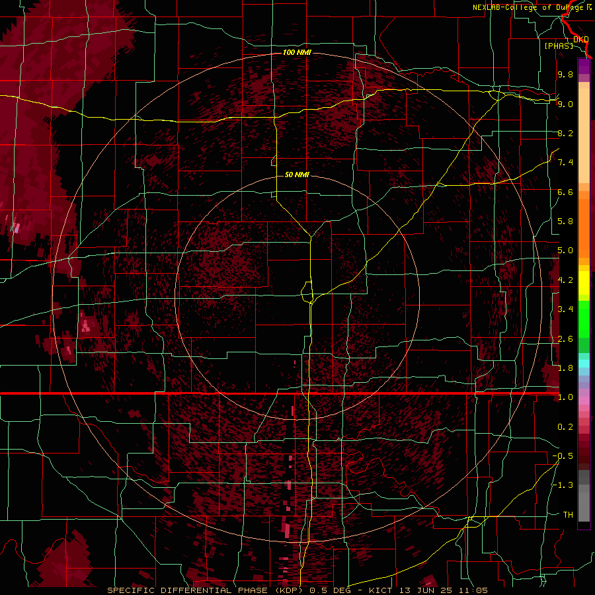Click the 100 NMI range ring label
Viewport: 595px width, 595px height.
[x=297, y=52]
